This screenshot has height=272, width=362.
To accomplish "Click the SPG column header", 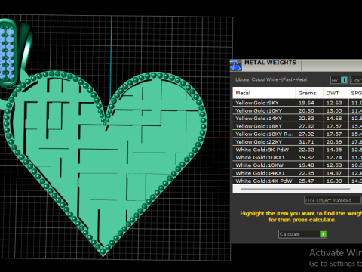I will [x=355, y=93].
